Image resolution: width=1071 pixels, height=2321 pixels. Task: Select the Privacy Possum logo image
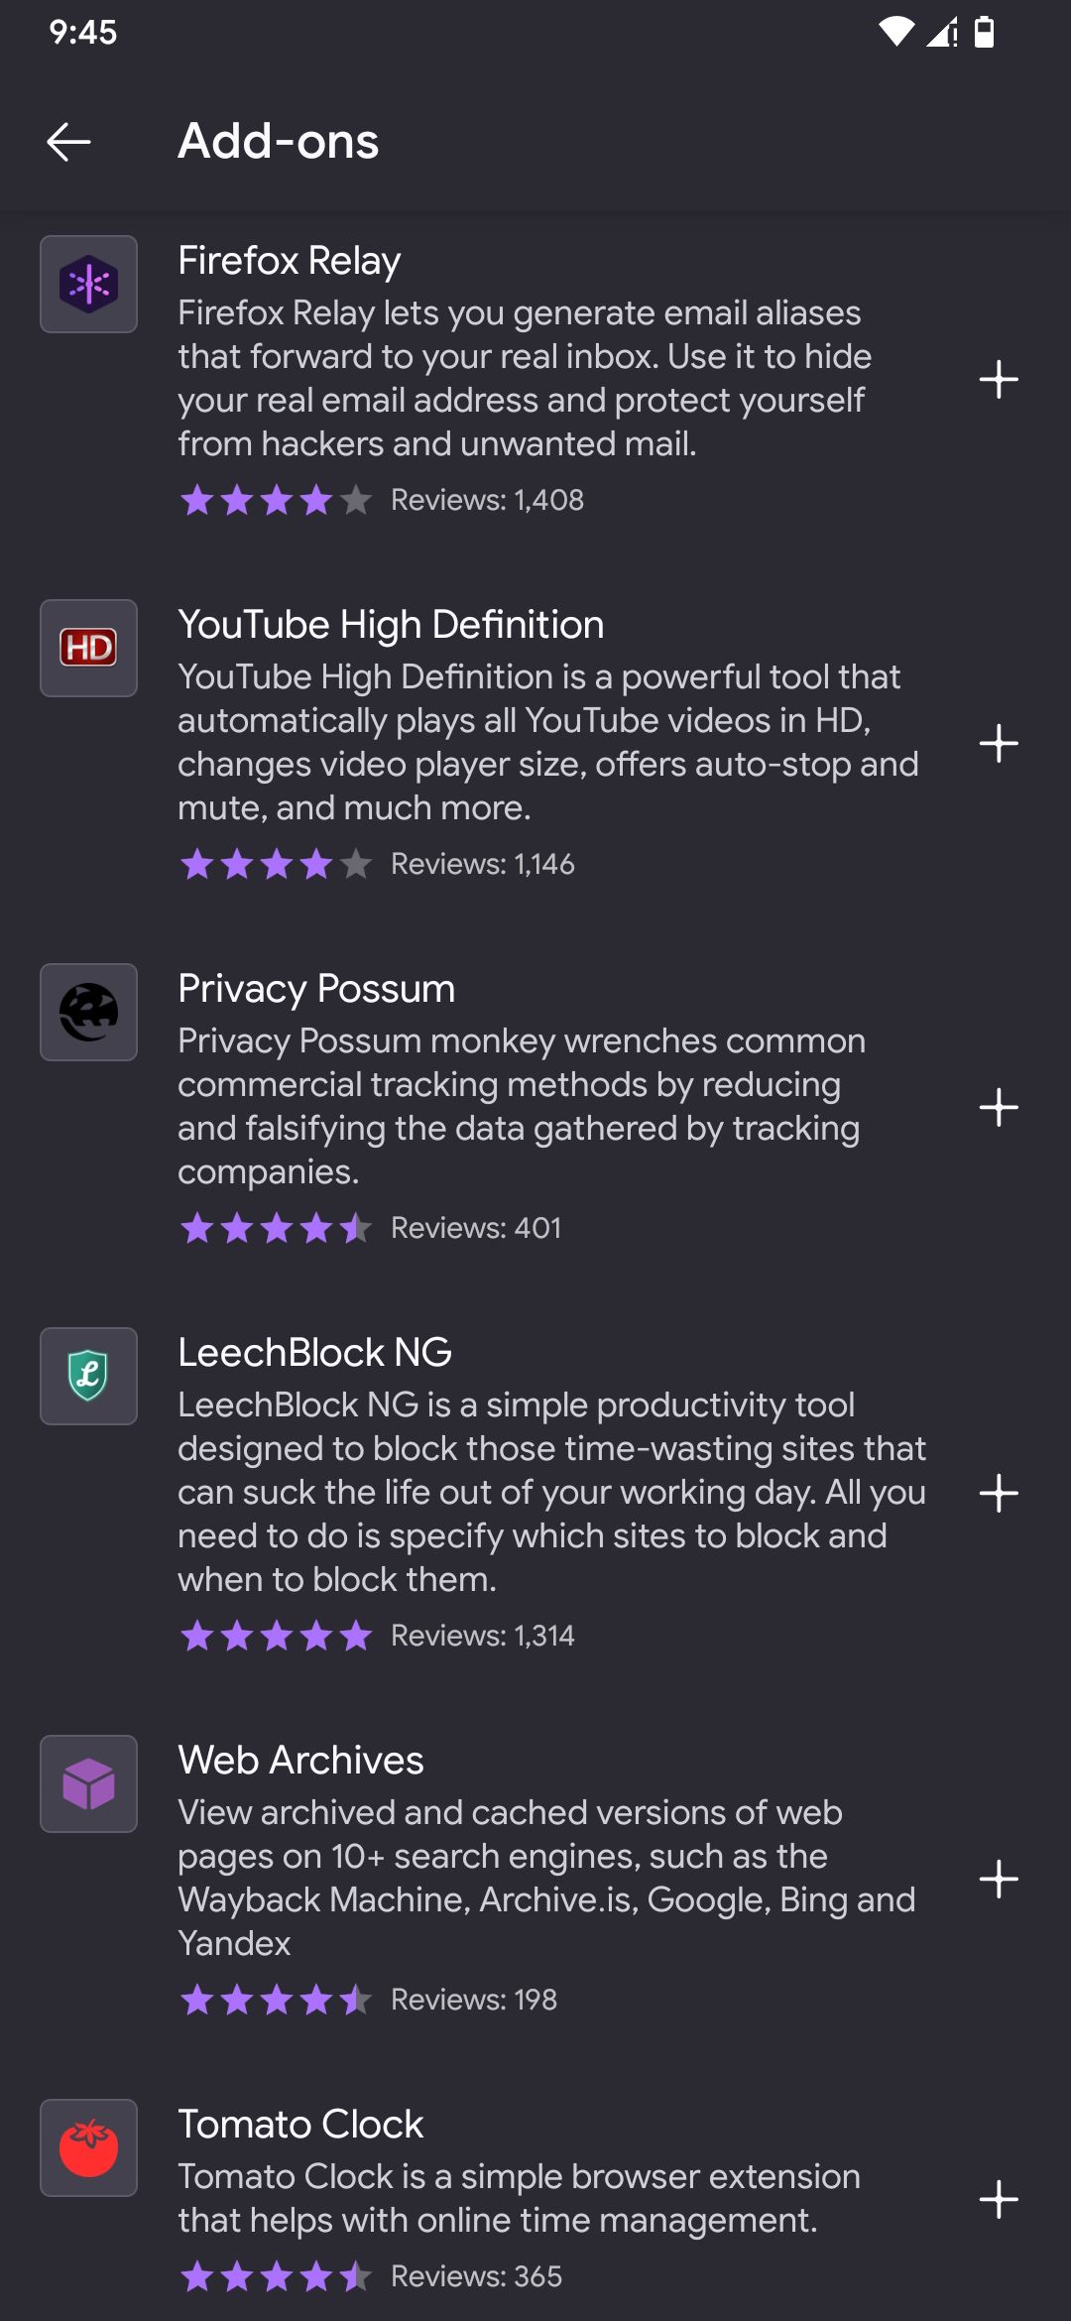88,1013
